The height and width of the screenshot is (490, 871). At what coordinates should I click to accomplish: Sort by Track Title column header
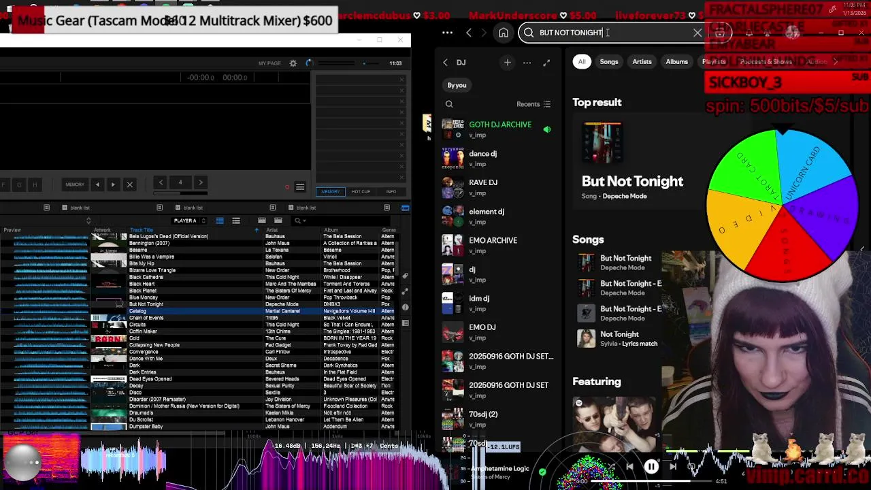pyautogui.click(x=141, y=230)
